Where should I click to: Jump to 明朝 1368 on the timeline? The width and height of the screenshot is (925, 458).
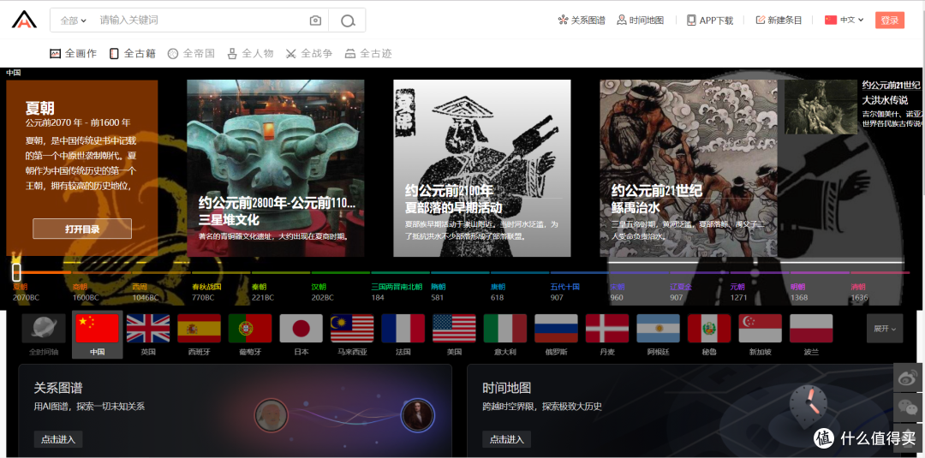tap(799, 292)
